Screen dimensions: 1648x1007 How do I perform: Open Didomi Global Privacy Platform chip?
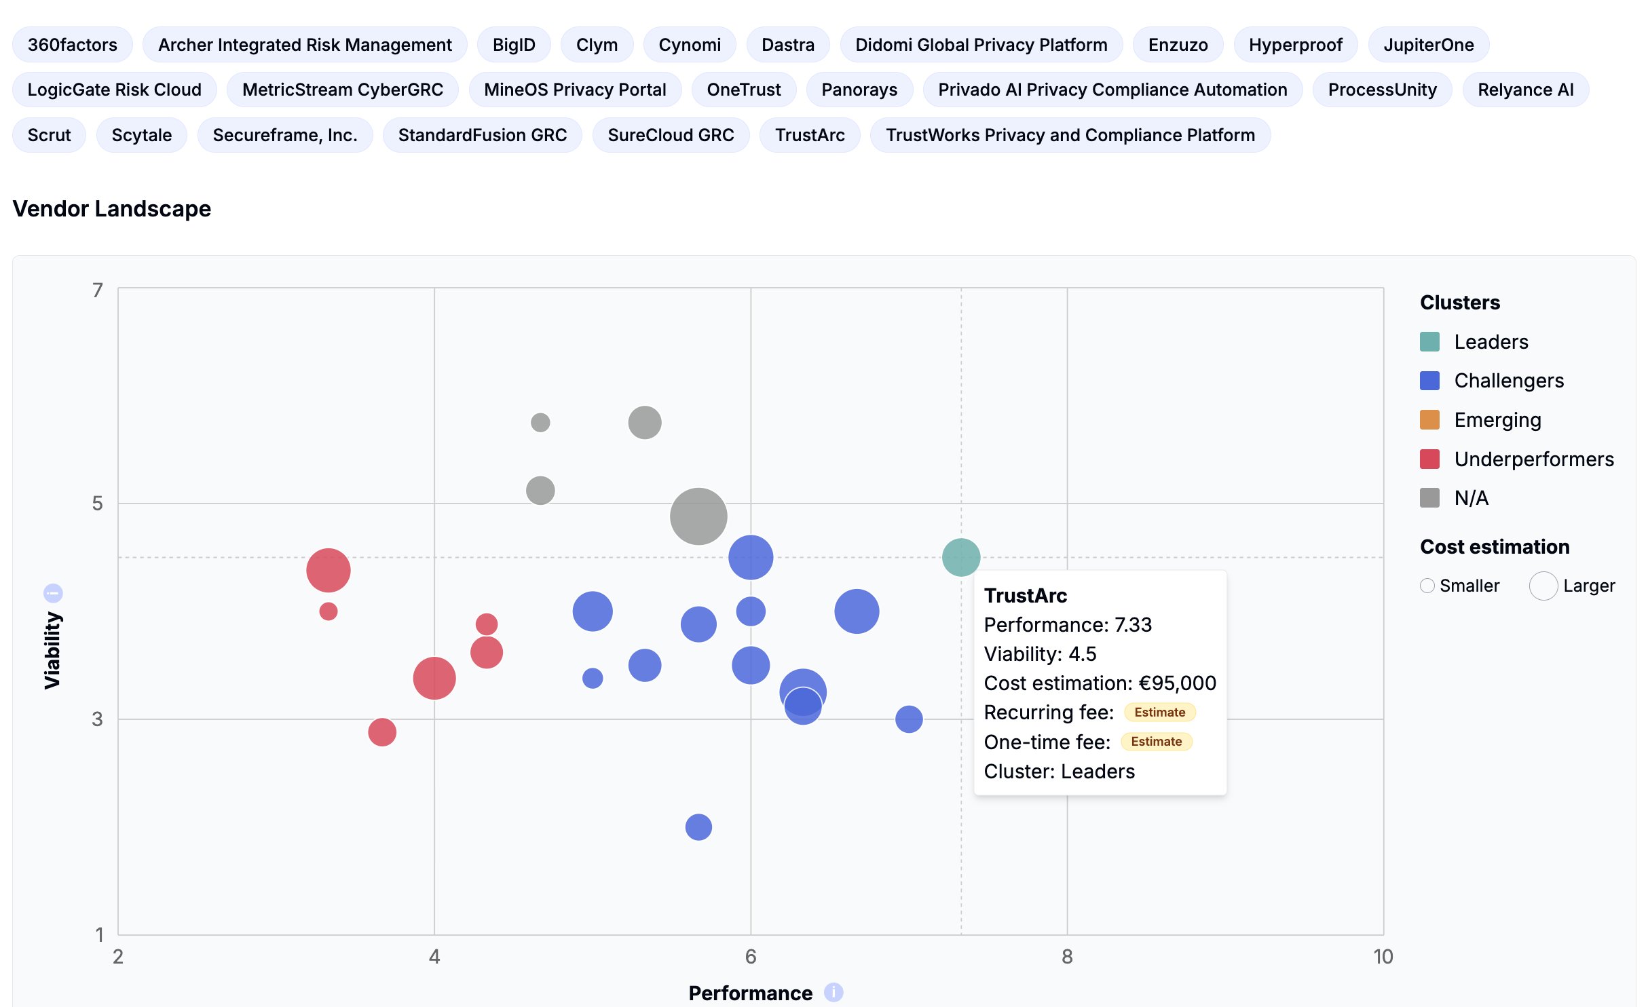point(981,45)
